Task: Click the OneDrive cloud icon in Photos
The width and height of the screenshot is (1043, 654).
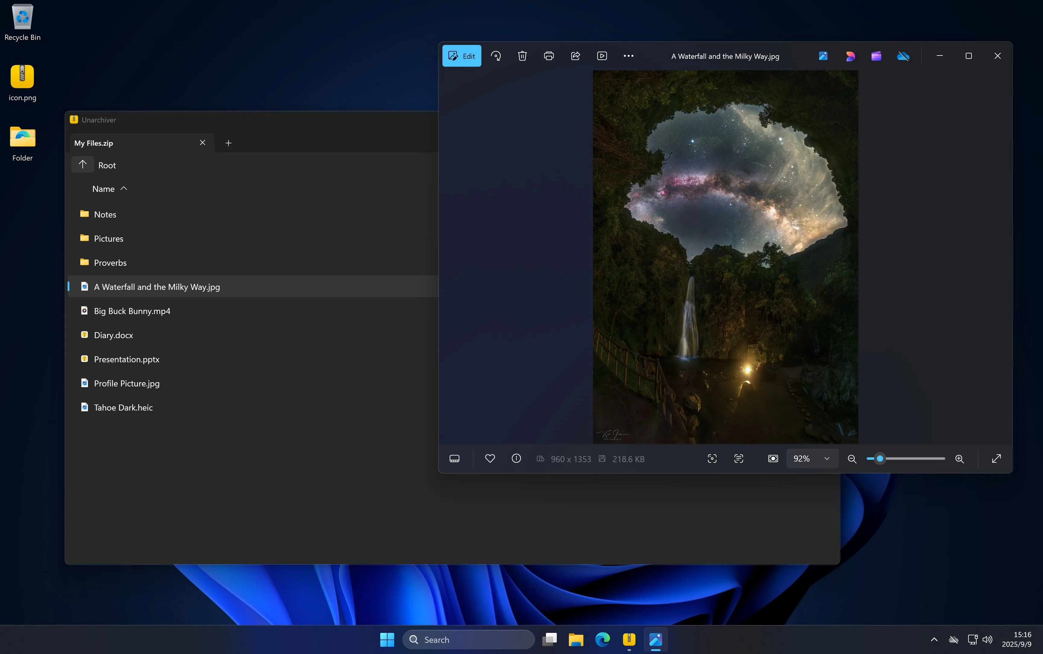Action: point(903,56)
